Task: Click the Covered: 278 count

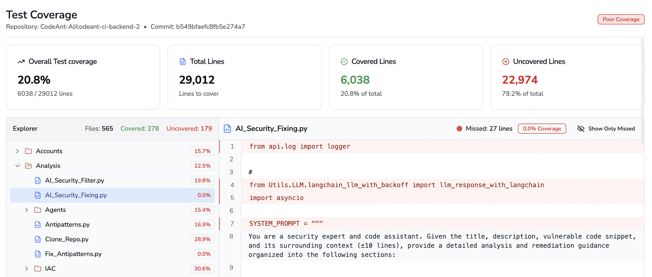Action: coord(140,129)
